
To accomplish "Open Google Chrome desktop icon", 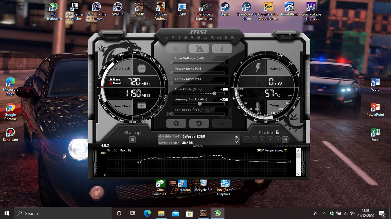I will [x=10, y=112].
